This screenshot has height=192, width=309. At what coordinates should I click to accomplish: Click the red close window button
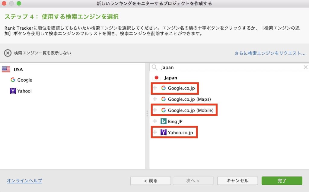[x=4, y=3]
